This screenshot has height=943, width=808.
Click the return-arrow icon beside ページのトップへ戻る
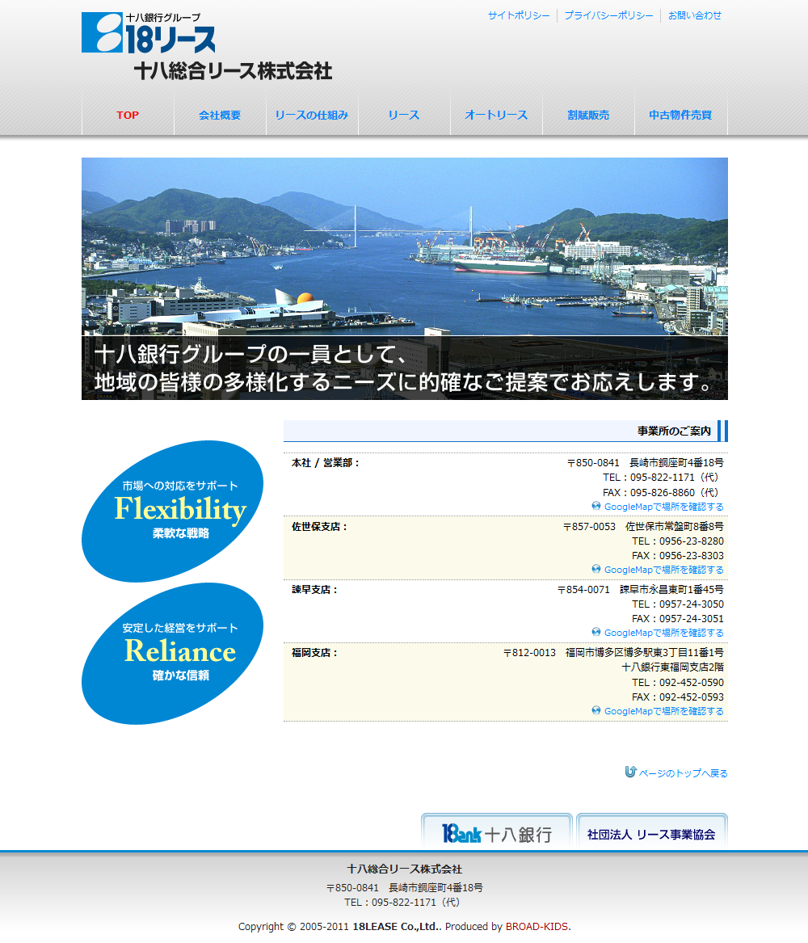tap(631, 772)
